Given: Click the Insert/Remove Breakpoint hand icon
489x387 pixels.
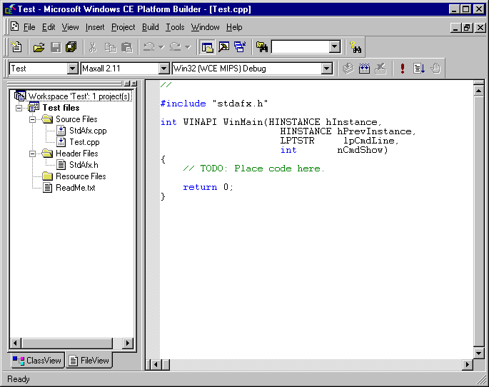Looking at the screenshot, I should tap(435, 69).
